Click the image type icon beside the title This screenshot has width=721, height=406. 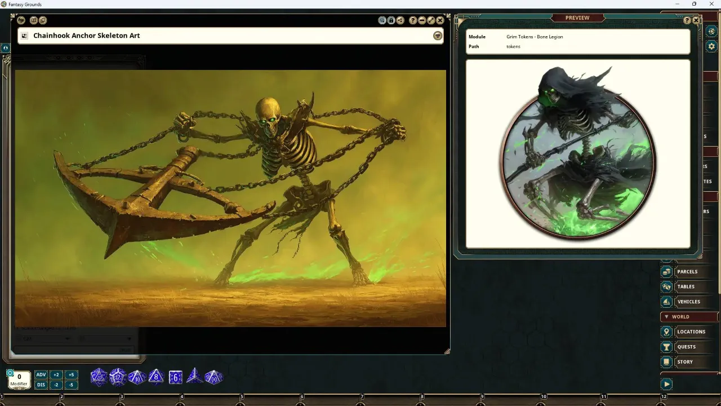24,36
